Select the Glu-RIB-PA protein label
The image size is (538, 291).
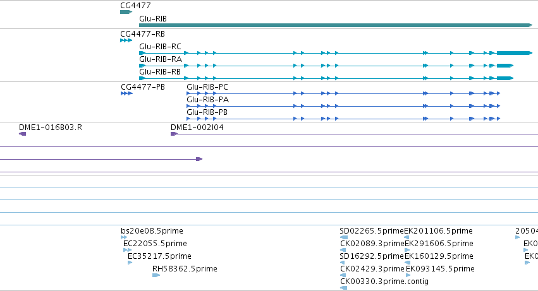(x=207, y=100)
